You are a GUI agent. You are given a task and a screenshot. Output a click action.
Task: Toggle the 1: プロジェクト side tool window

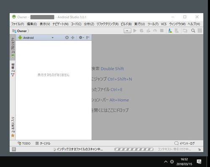click(13, 47)
